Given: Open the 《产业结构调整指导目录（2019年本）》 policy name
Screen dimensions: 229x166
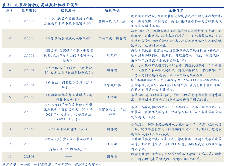Looking at the screenshot, I should (x=68, y=85).
